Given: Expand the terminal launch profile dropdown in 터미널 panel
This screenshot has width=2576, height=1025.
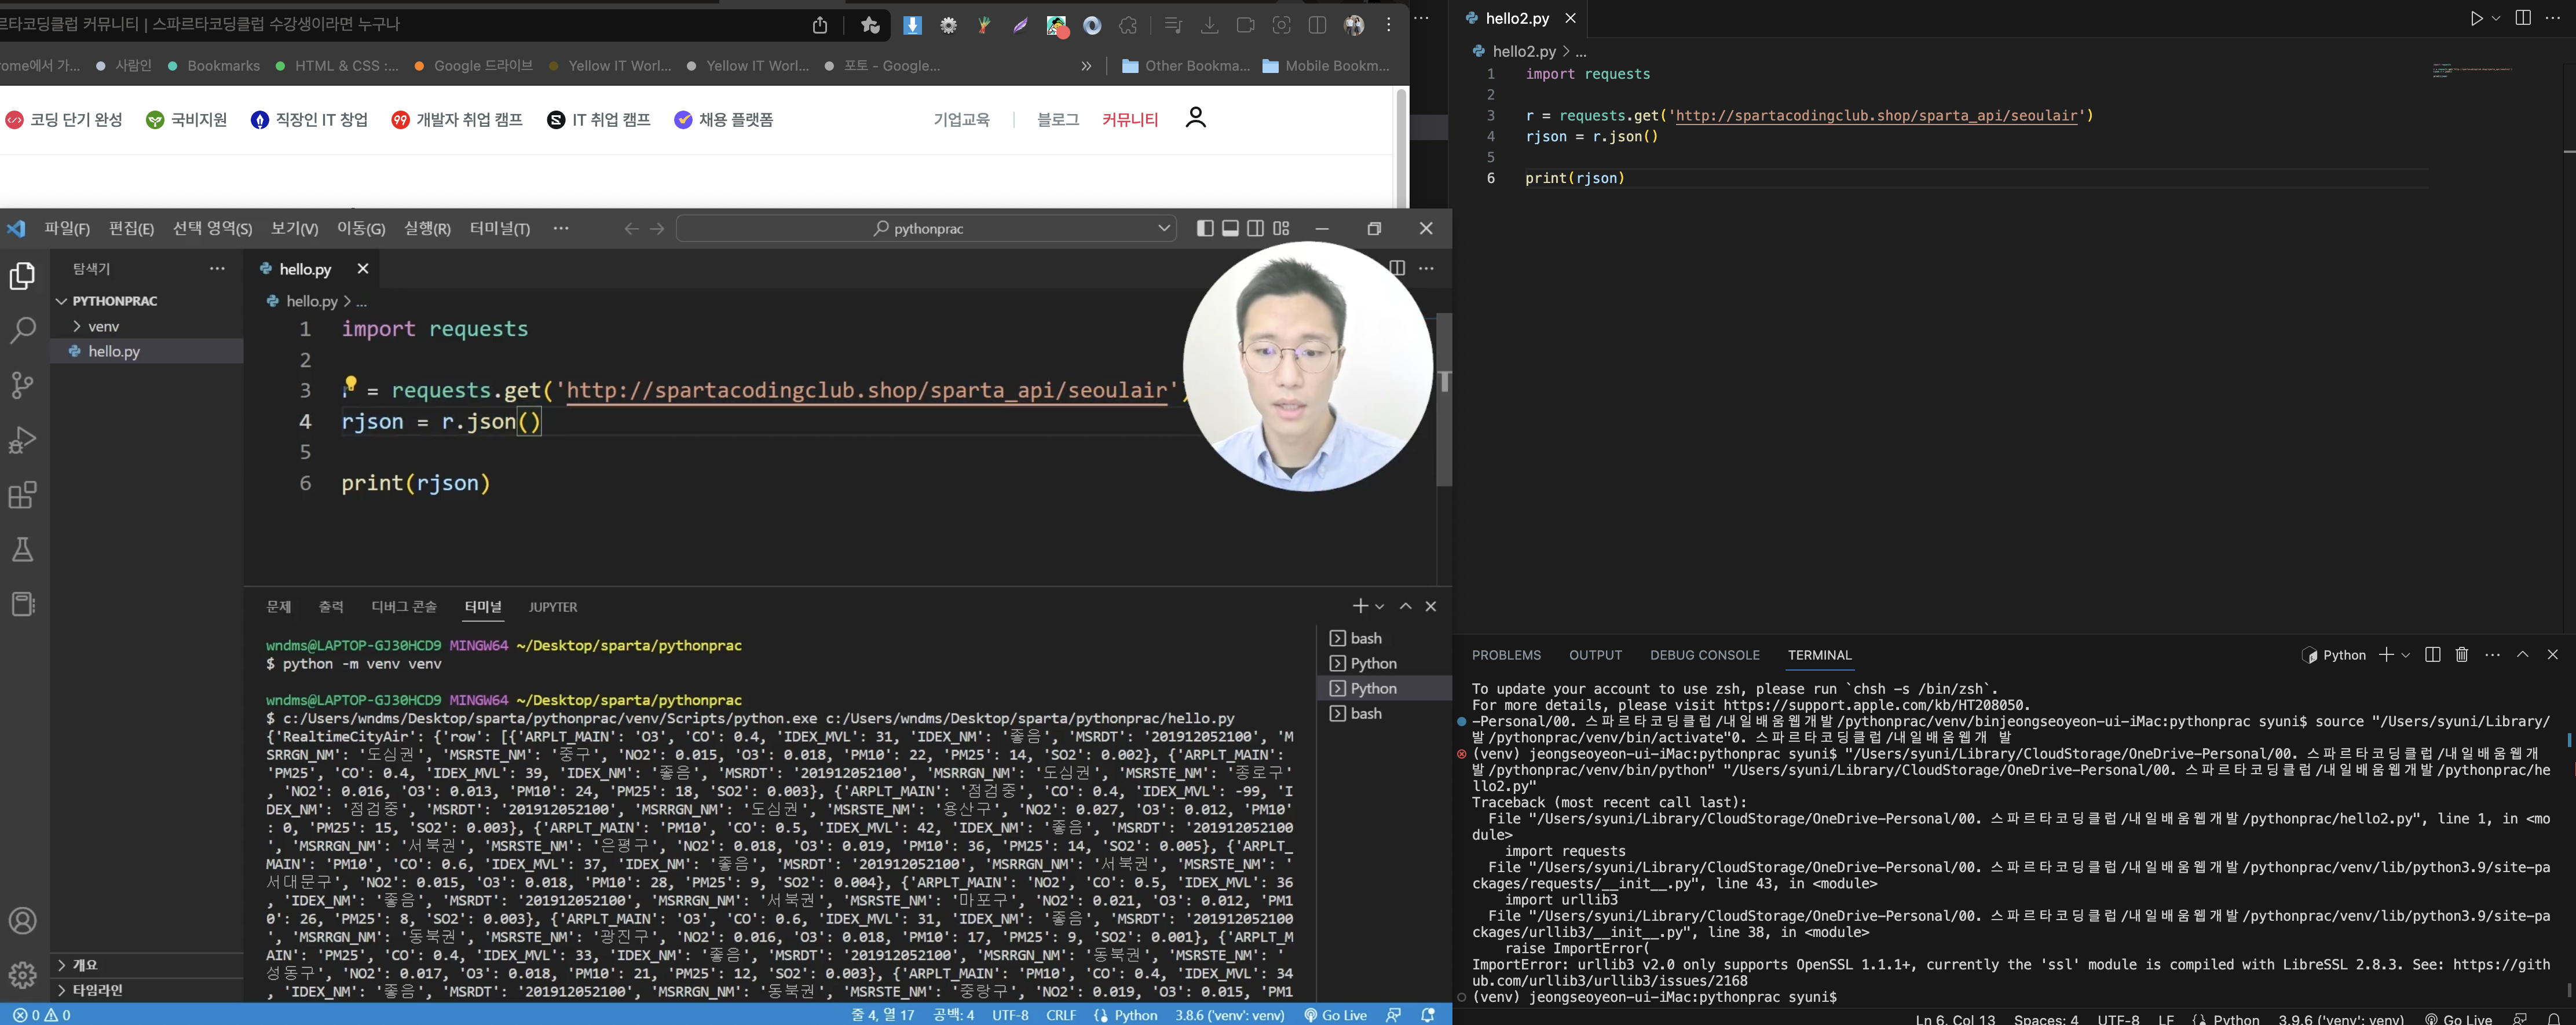Looking at the screenshot, I should [x=1380, y=606].
